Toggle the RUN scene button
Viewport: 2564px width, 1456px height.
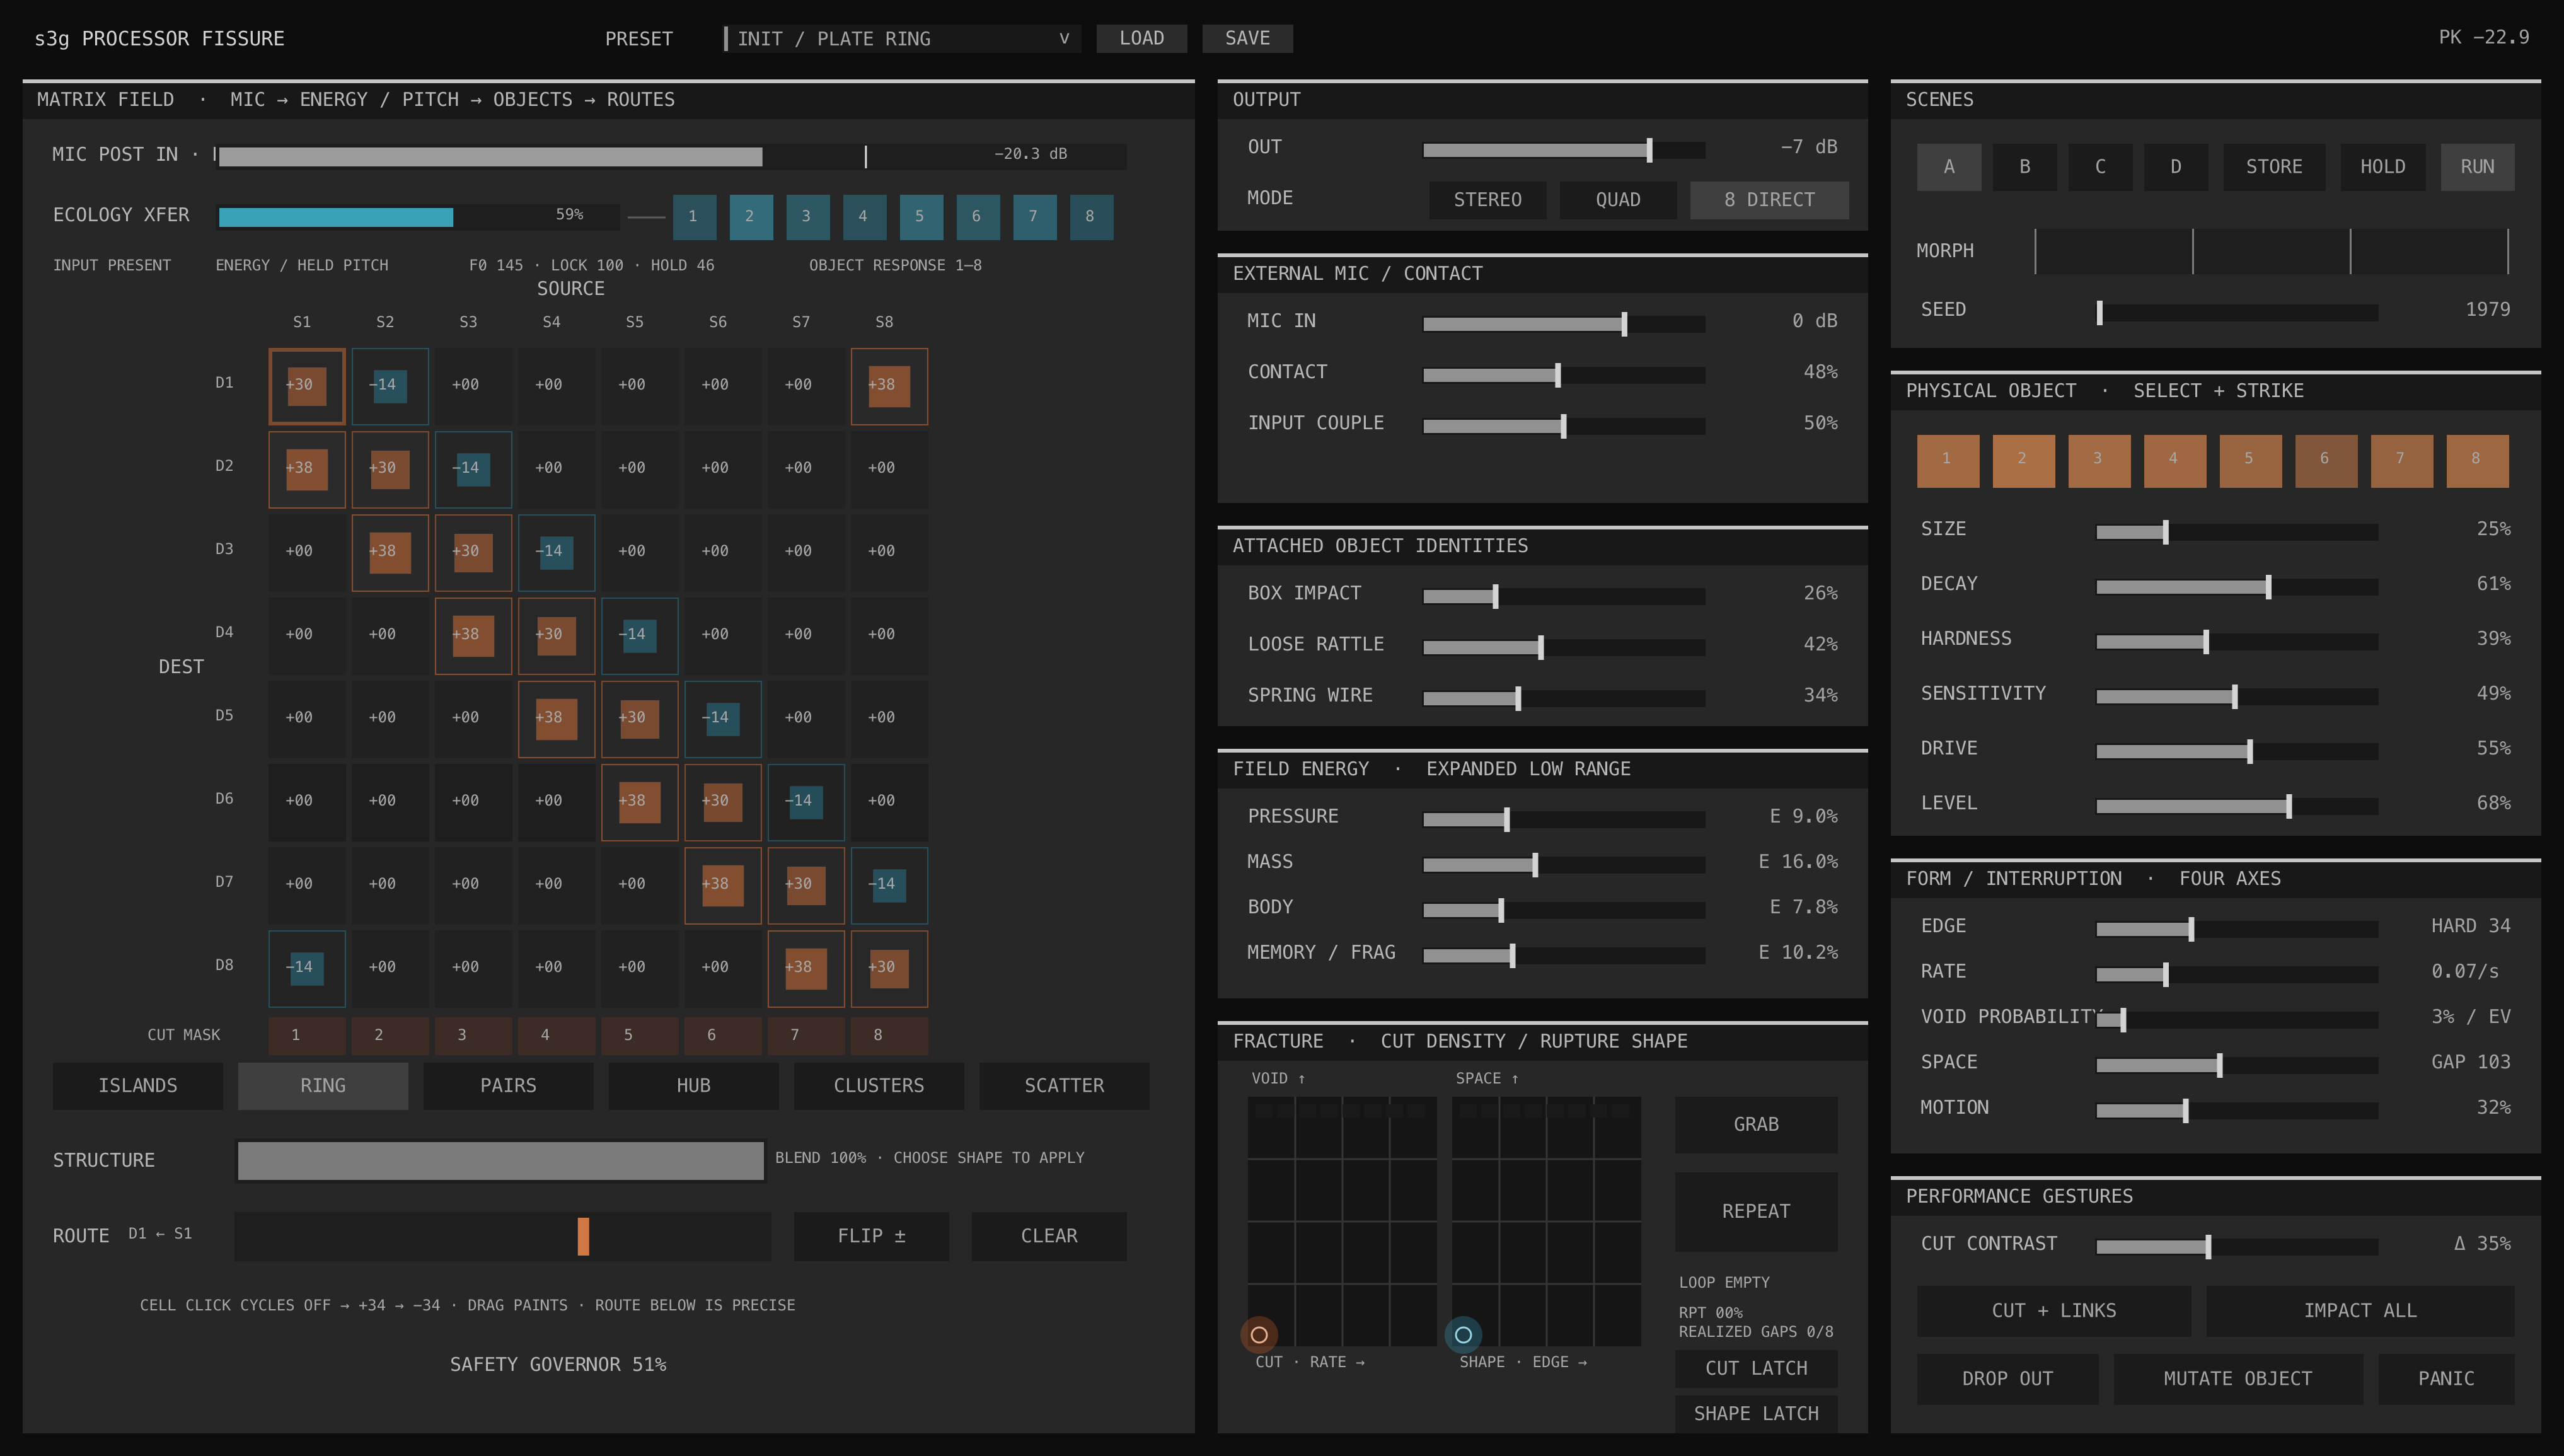pos(2477,167)
